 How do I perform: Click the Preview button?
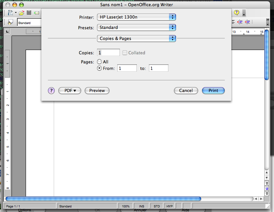(97, 91)
